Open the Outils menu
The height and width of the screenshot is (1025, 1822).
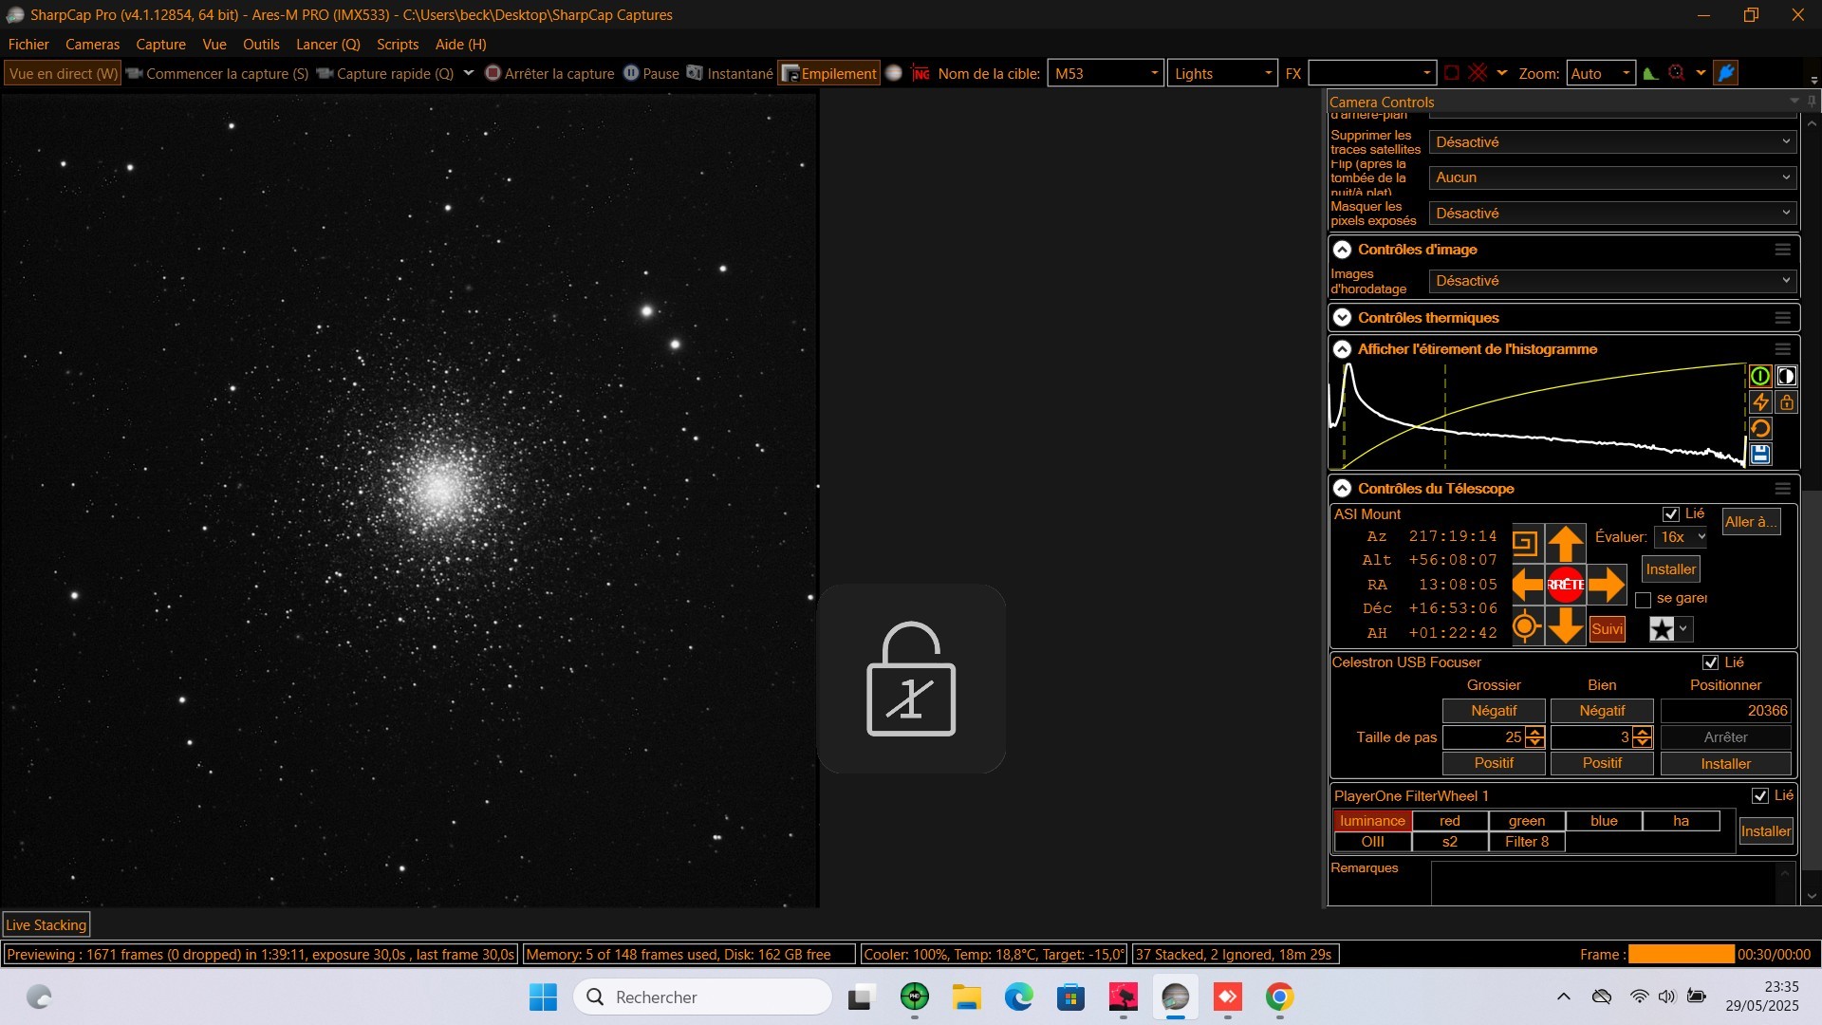[x=261, y=45]
